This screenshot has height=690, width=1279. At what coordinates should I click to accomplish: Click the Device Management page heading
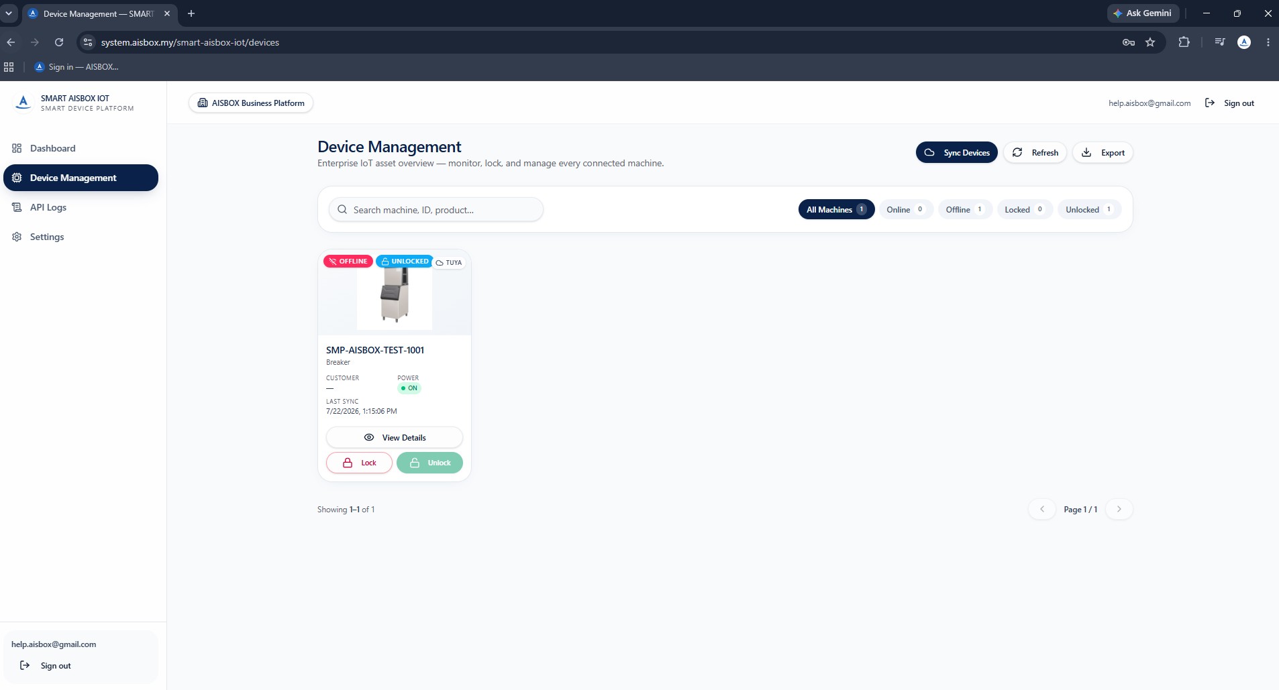pos(389,147)
